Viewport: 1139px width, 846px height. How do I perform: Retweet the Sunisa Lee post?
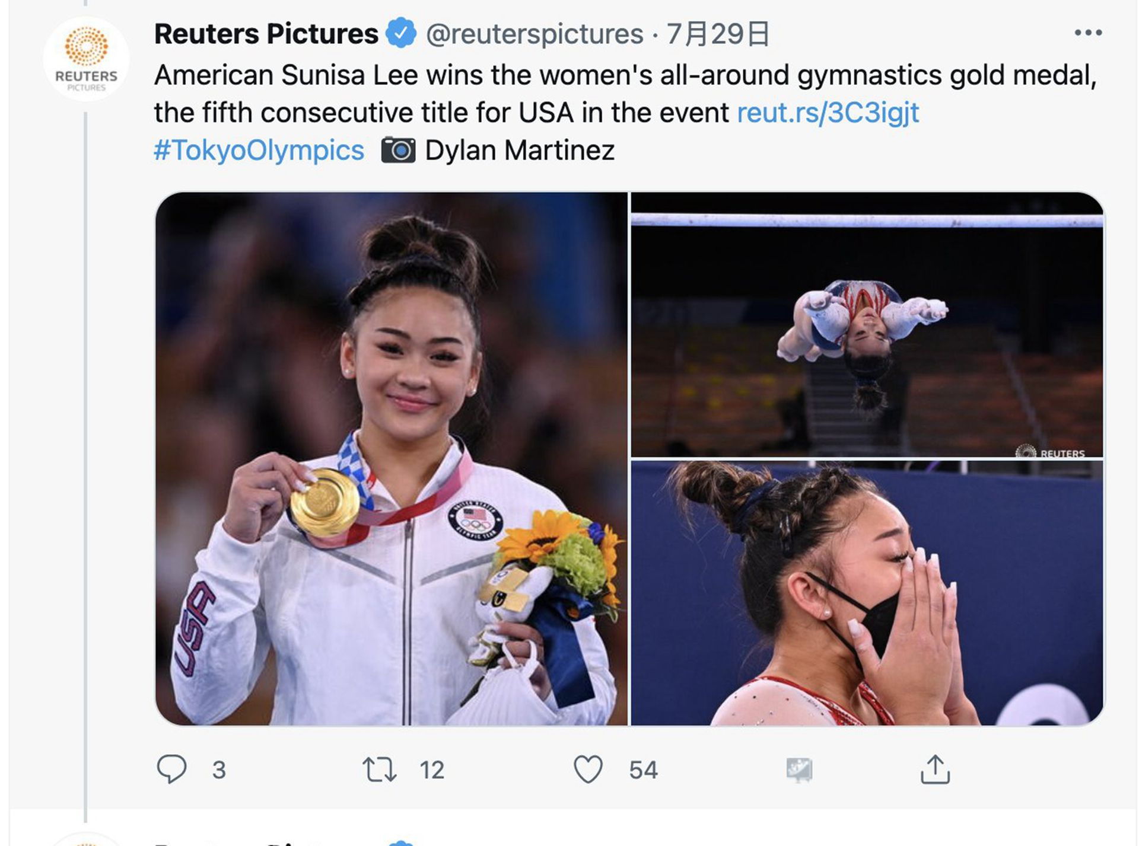[379, 769]
